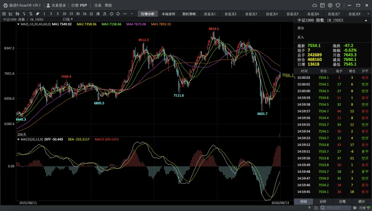Switch to 1-minute period
The image size is (372, 211).
[44, 14]
